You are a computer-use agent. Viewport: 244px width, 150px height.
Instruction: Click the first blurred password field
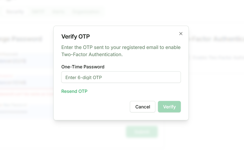click(x=25, y=61)
